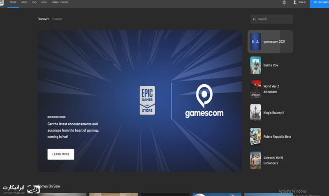Click the King's Bounty II title
The height and width of the screenshot is (196, 329).
click(274, 113)
